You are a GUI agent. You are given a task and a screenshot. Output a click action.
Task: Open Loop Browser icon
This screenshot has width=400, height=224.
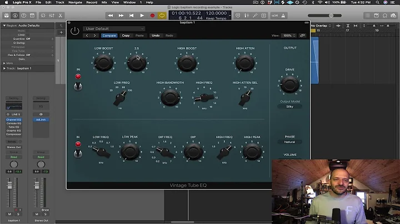pyautogui.click(x=385, y=16)
